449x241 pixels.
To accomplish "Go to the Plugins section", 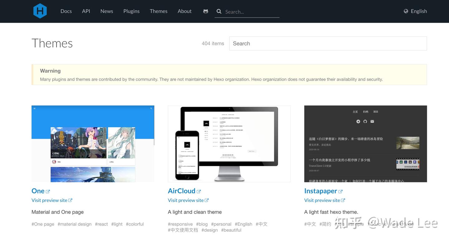I will click(131, 11).
